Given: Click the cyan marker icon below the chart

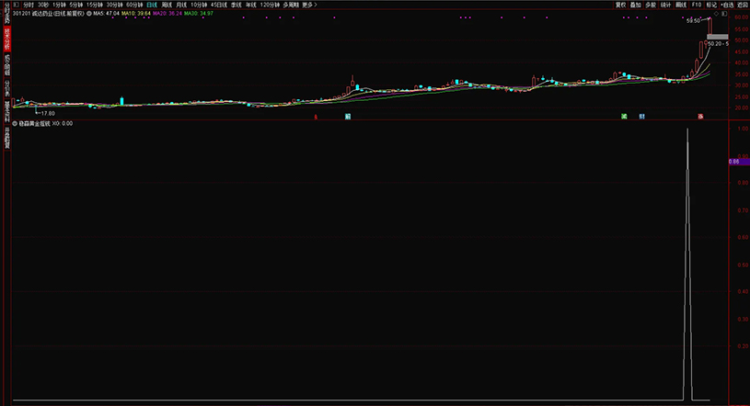Looking at the screenshot, I should click(348, 117).
